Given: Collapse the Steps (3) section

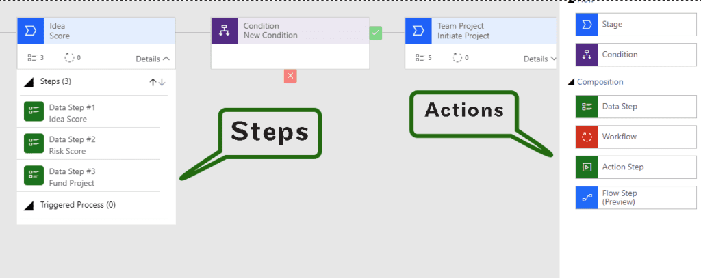Looking at the screenshot, I should tap(29, 82).
